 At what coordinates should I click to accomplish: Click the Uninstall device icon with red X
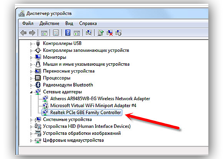(110, 33)
